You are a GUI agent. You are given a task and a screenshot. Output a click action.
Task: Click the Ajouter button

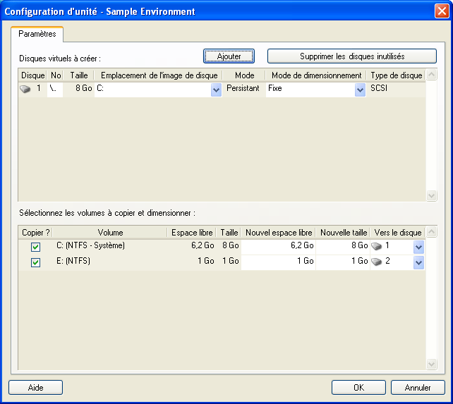click(229, 56)
